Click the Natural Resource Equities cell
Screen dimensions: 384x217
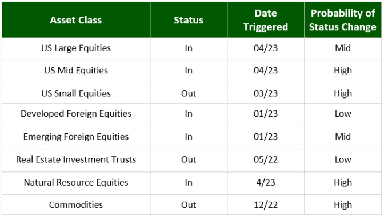(76, 183)
